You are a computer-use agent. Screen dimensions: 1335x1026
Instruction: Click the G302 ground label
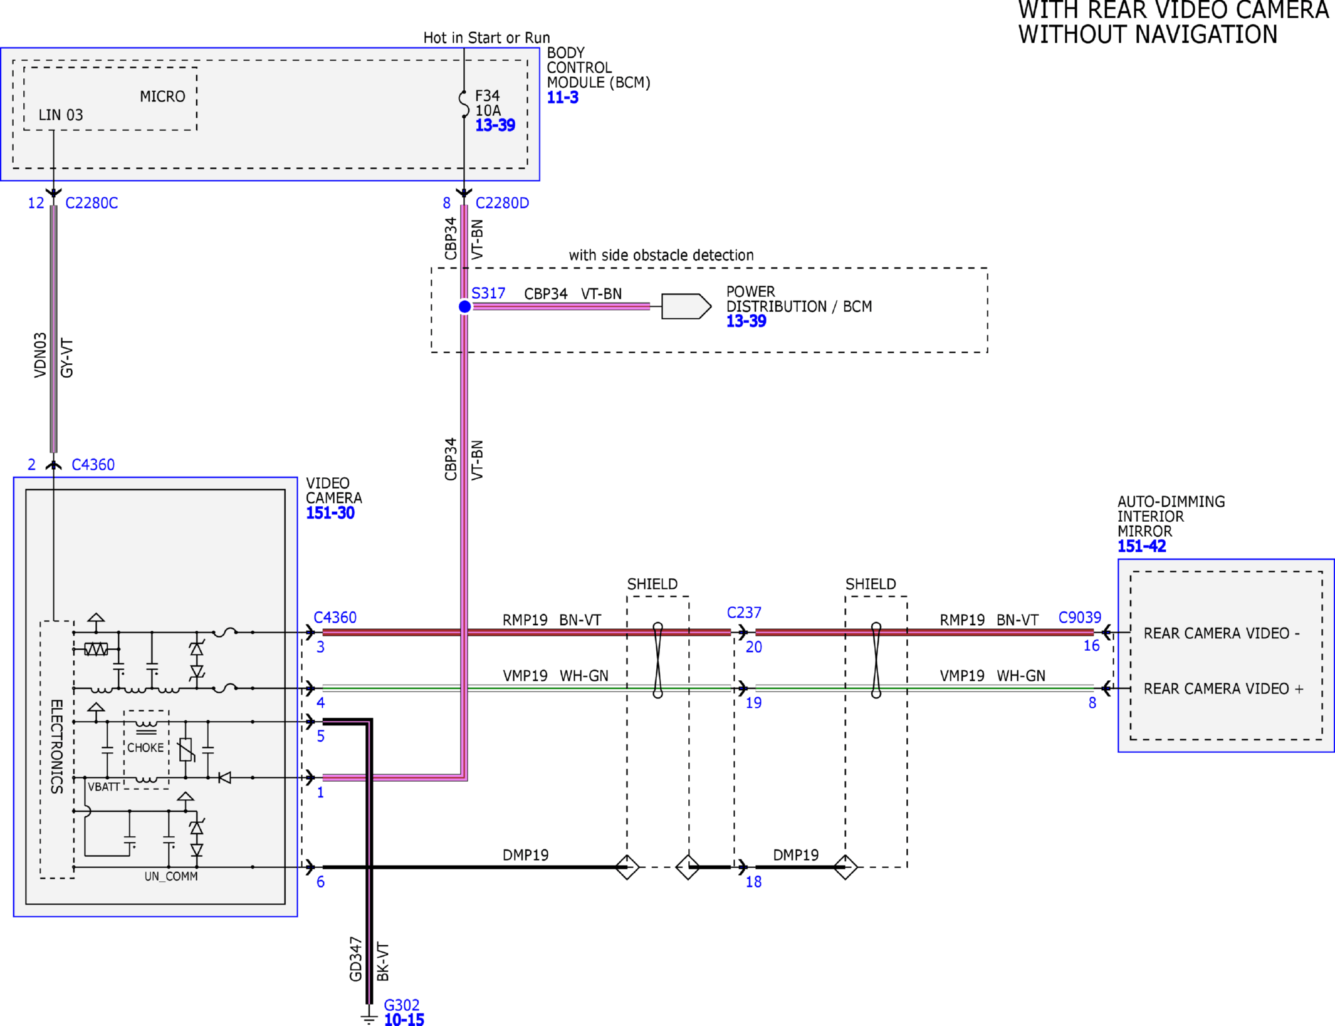tap(402, 1005)
